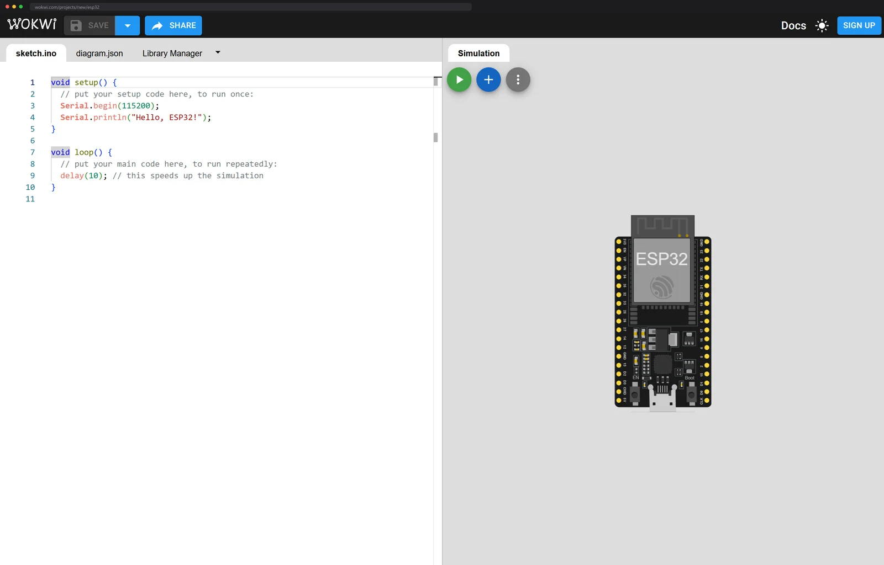The image size is (884, 565).
Task: Switch to the diagram.json tab
Action: (99, 54)
